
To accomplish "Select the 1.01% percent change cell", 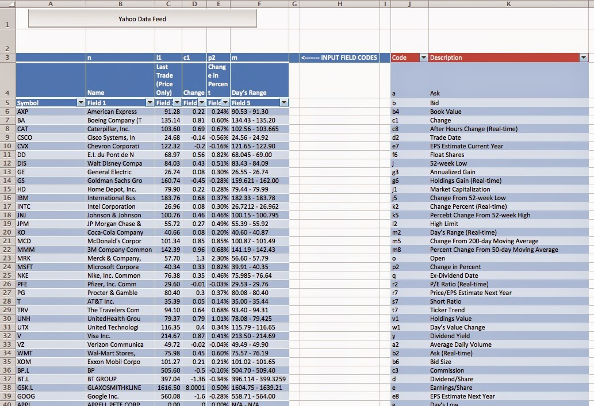I will tap(218, 319).
